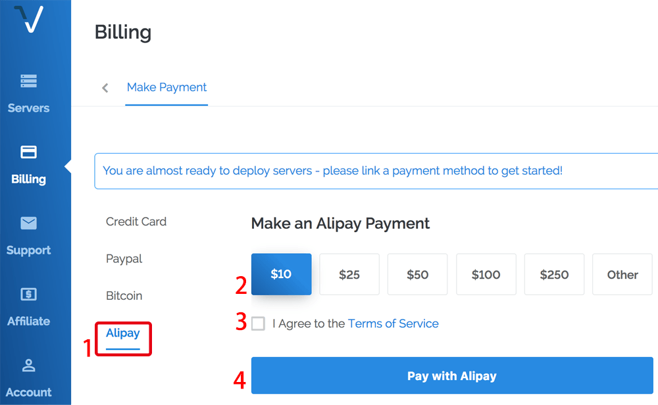
Task: Choose Bitcoin payment method
Action: tap(124, 296)
